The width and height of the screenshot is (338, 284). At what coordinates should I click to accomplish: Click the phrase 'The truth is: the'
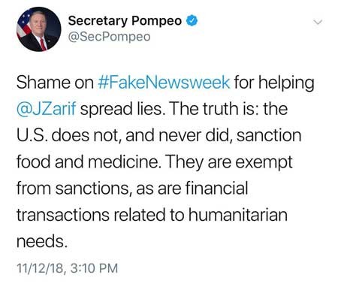pos(228,109)
